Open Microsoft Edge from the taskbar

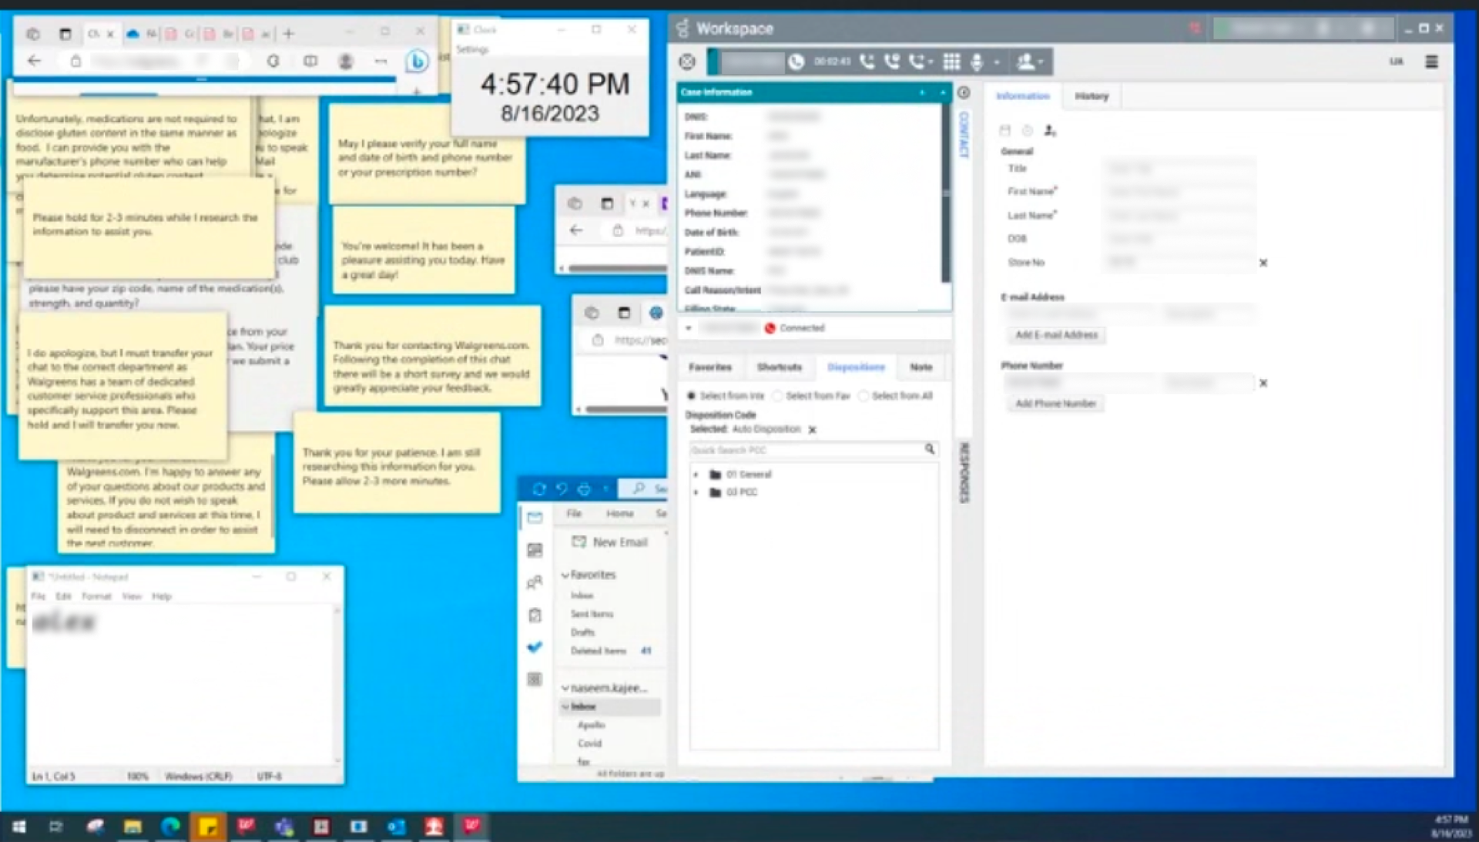click(169, 827)
